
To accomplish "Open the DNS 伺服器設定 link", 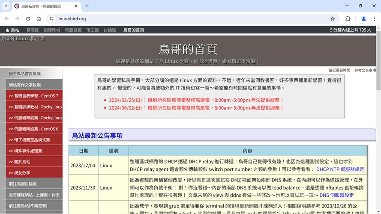I will [336, 195].
